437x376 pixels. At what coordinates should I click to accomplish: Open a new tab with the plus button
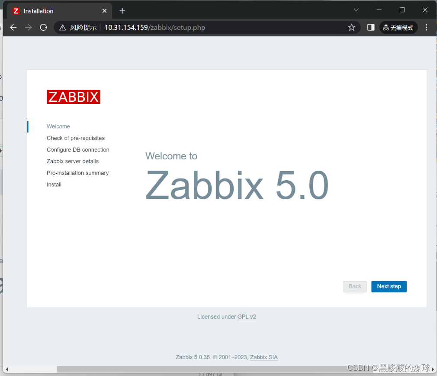tap(122, 10)
